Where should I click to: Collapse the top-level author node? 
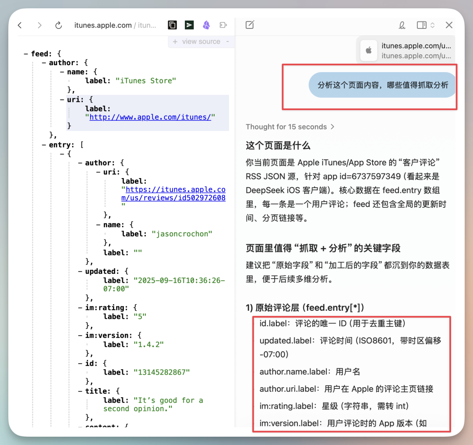coord(44,63)
